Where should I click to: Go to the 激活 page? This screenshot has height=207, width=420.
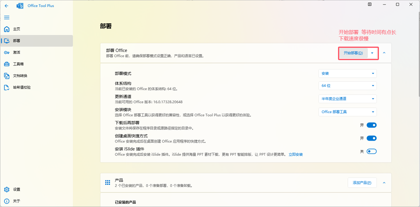pyautogui.click(x=37, y=52)
